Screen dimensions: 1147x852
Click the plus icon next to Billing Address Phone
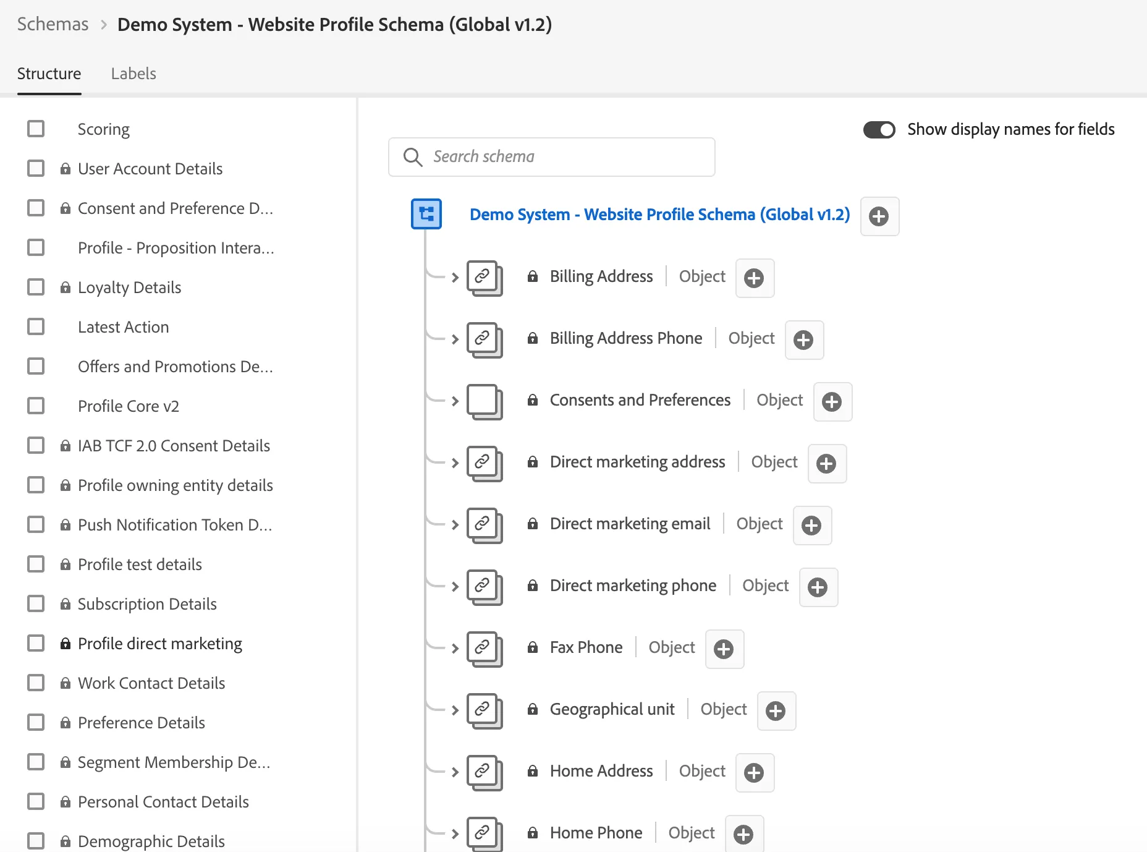coord(803,339)
